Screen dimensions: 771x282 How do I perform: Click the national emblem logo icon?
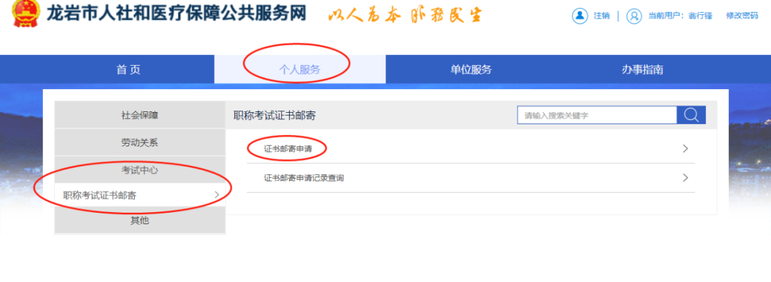(26, 14)
